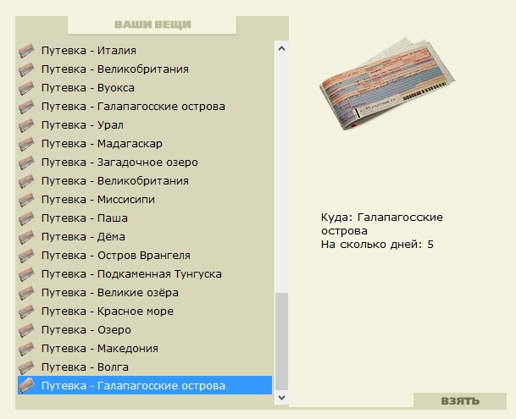
Task: Click scrollbar down arrow of item list
Action: 281,398
